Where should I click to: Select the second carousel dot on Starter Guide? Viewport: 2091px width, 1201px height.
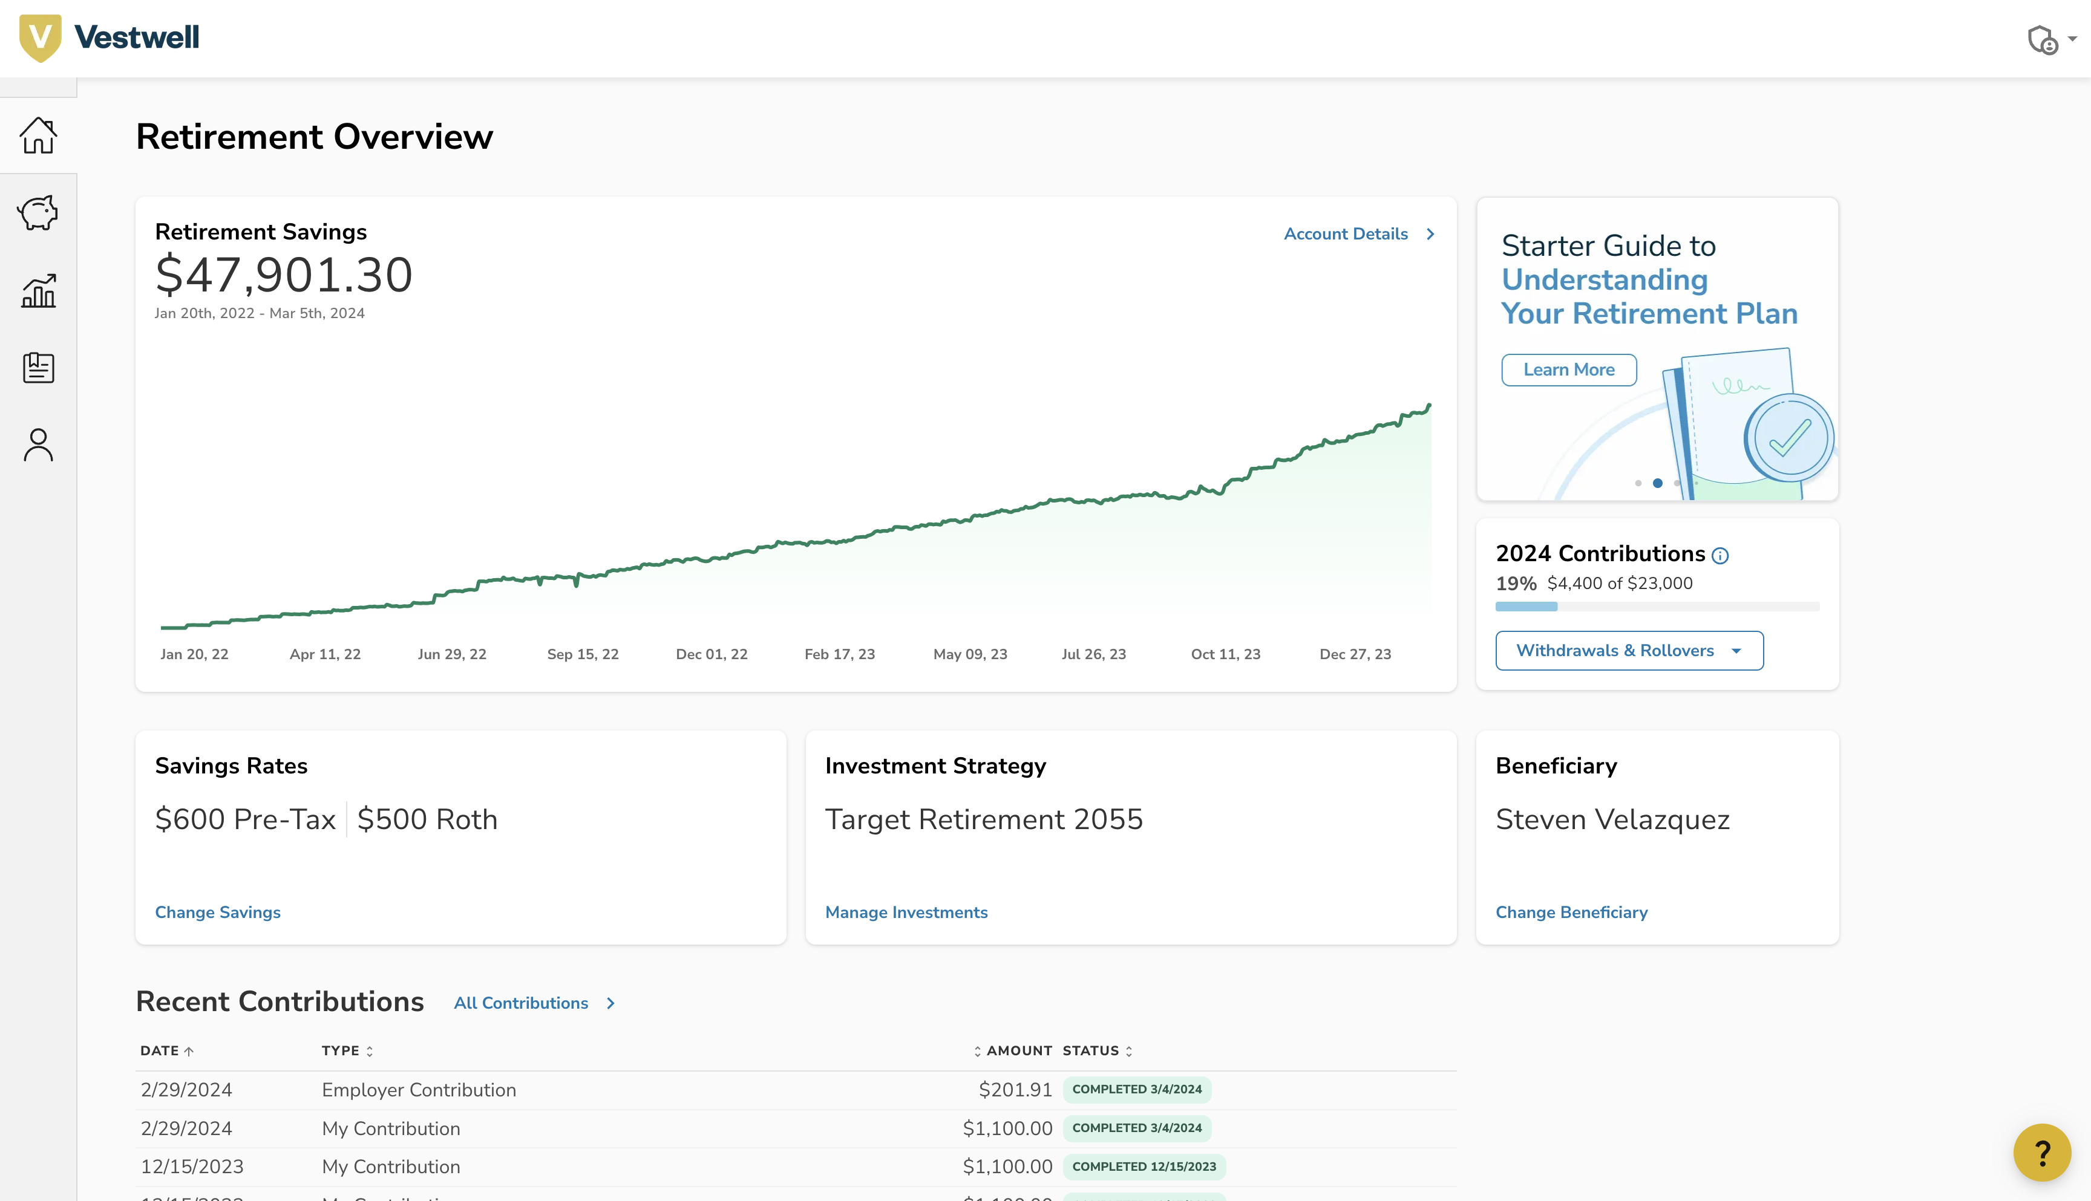tap(1658, 483)
